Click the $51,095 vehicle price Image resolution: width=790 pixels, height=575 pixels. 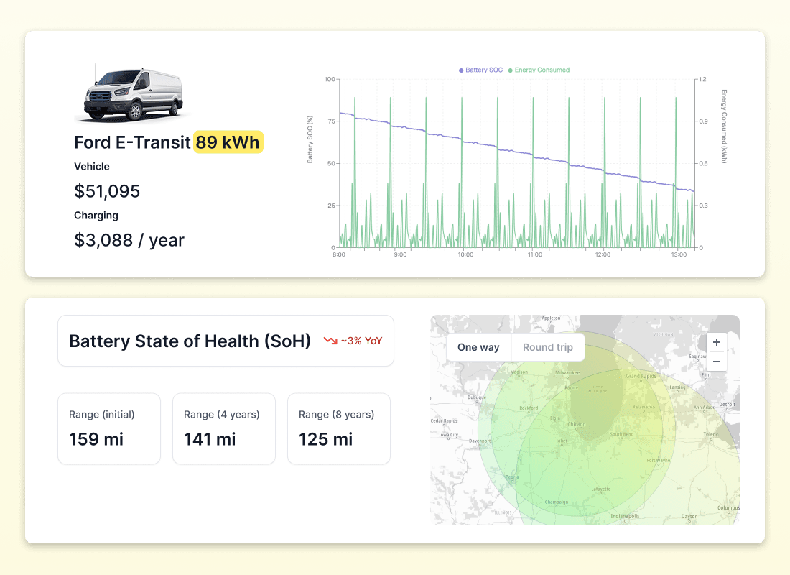coord(107,191)
